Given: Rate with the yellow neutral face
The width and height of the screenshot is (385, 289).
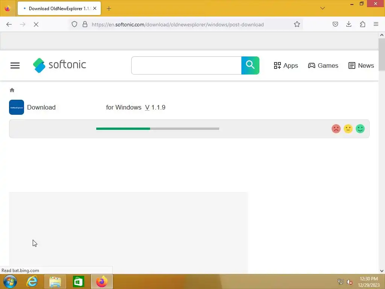Looking at the screenshot, I should pos(348,129).
